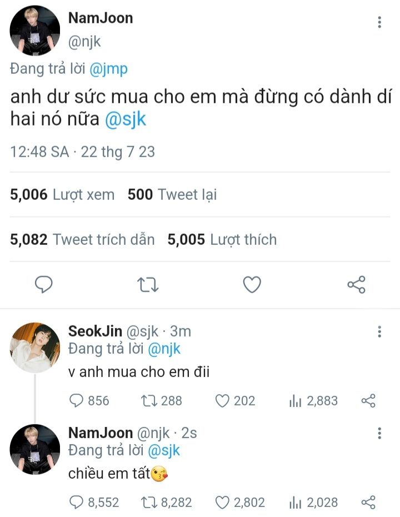Reply to NamJoon's "chiều em tất" tweet

pyautogui.click(x=77, y=503)
